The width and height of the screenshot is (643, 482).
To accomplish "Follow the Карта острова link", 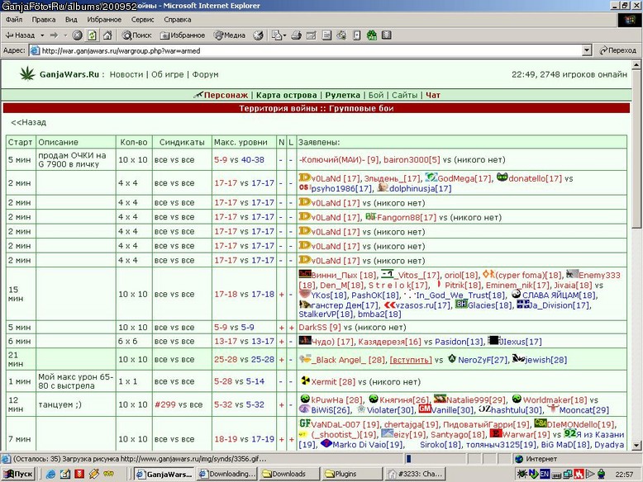I will pos(286,95).
